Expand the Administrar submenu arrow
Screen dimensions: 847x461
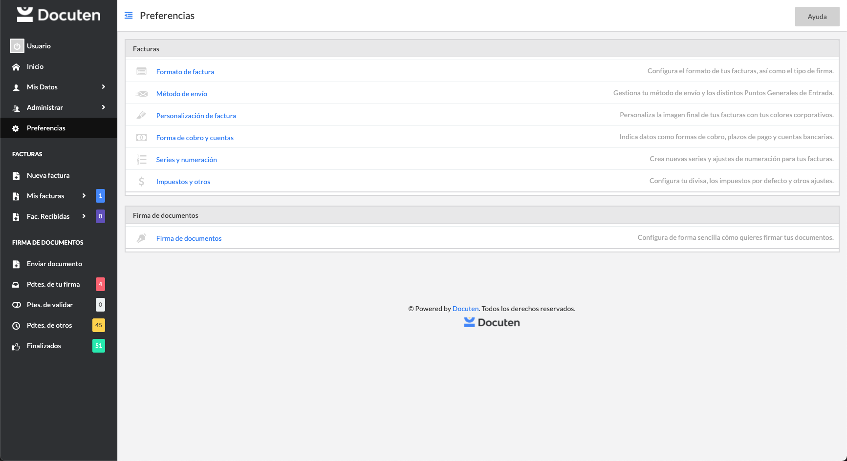103,107
